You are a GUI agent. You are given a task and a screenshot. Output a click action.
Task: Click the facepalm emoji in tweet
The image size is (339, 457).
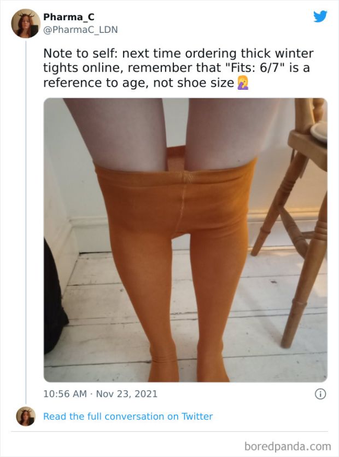point(243,83)
